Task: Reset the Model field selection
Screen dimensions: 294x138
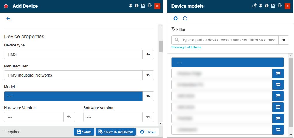Action: 148,96
